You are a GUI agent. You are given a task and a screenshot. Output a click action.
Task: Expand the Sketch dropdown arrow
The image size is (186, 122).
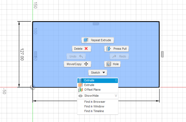pos(104,73)
